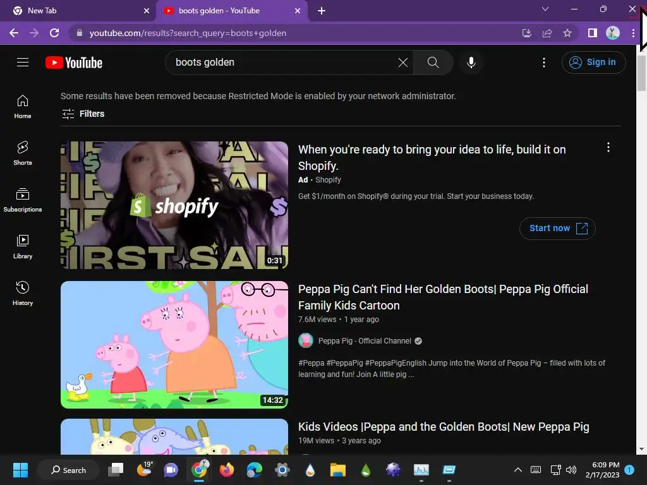Open Kids Videos Peppa and the Golden Boots title

[x=444, y=427]
